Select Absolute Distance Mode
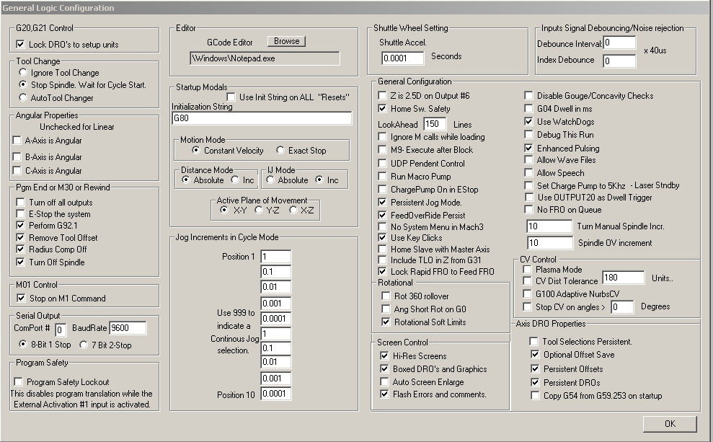This screenshot has width=713, height=442. coord(185,180)
